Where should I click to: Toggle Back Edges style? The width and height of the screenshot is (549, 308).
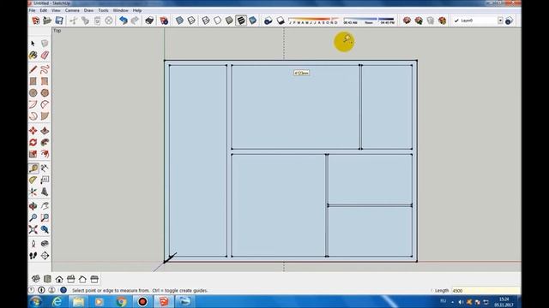click(191, 21)
